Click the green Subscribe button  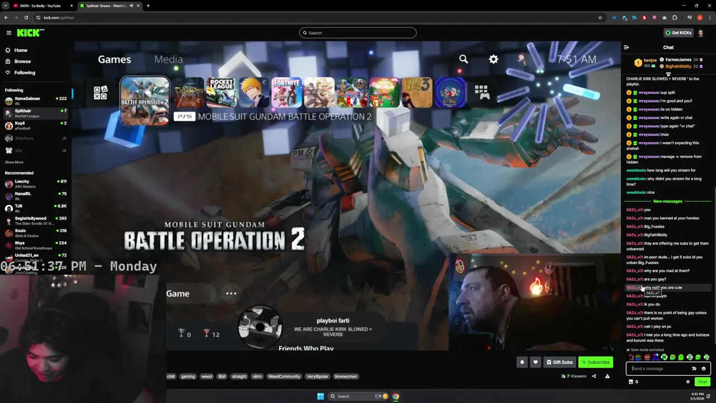595,362
